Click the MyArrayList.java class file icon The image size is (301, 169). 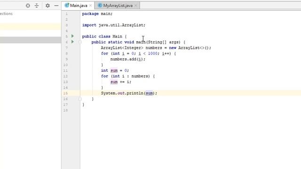[x=100, y=6]
